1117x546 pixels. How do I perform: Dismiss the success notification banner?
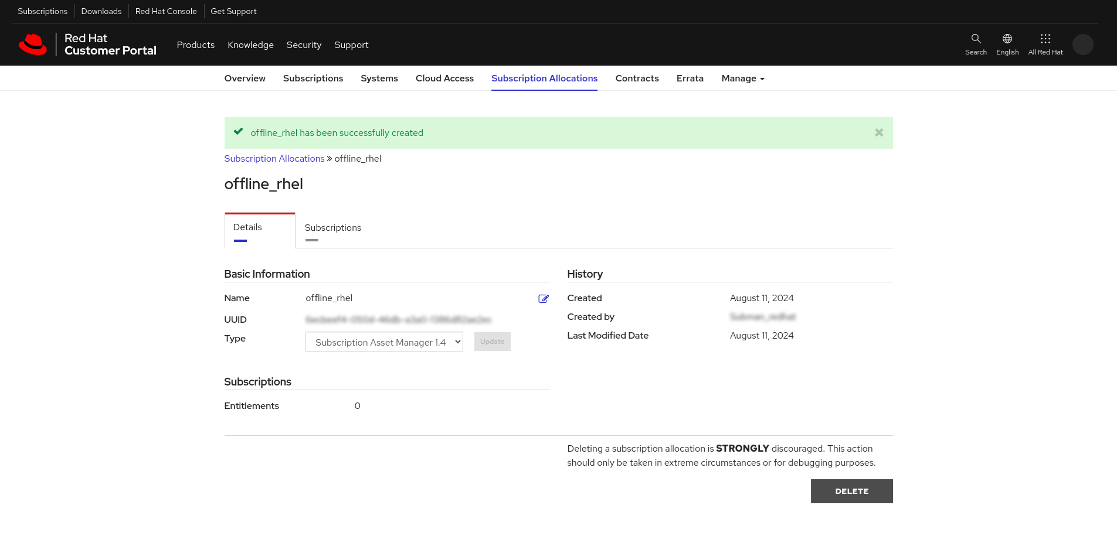[878, 133]
